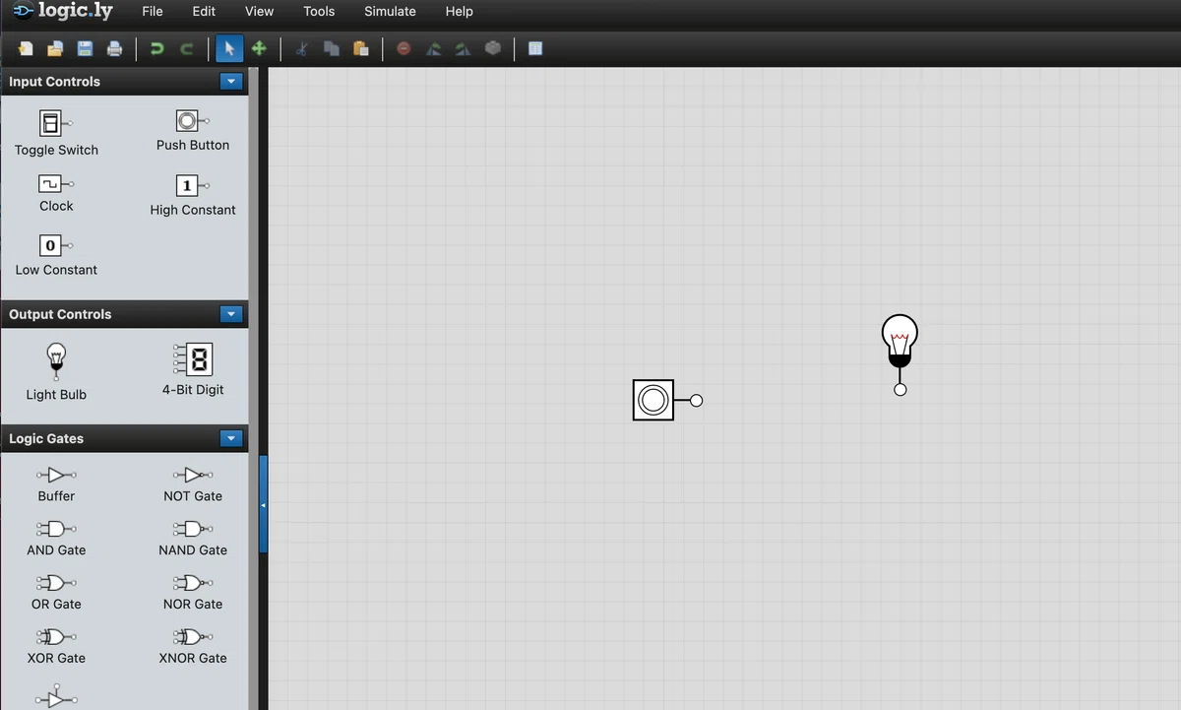Click the logic.ly logo

click(63, 12)
